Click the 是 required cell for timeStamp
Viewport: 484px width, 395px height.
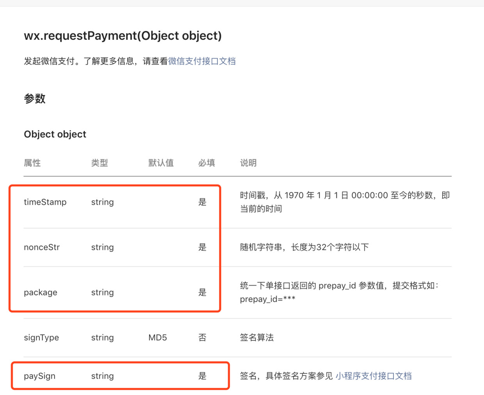[202, 202]
